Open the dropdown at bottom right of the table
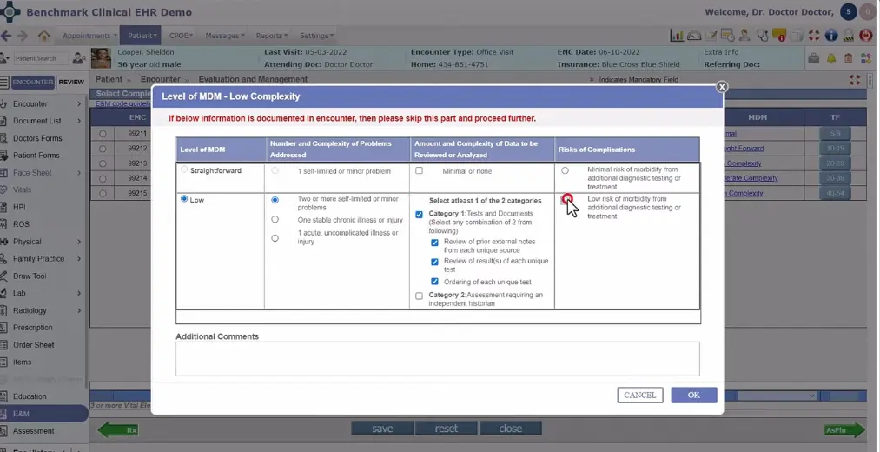The height and width of the screenshot is (452, 880). (777, 395)
